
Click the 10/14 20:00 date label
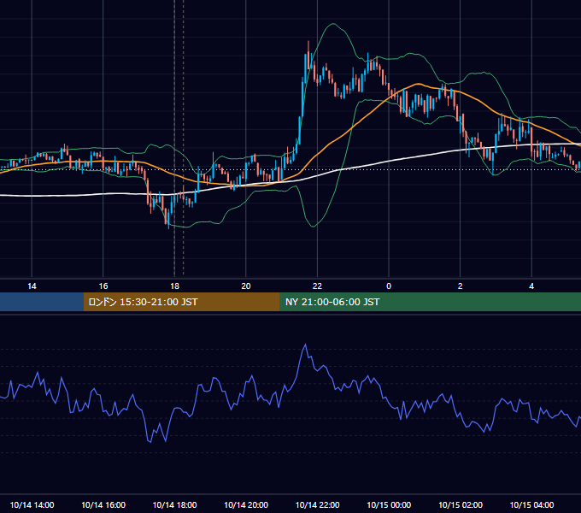246,505
